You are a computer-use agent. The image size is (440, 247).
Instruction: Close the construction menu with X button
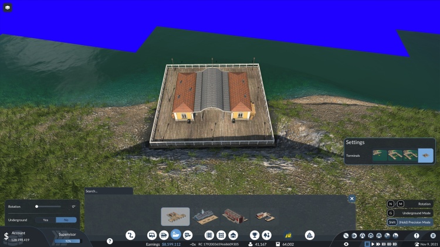coord(351,198)
